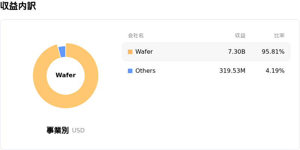Click the 会社名 column header
Viewport: 300px width, 150px height.
(136, 36)
